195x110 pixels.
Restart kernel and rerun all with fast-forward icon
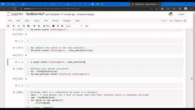62,26
